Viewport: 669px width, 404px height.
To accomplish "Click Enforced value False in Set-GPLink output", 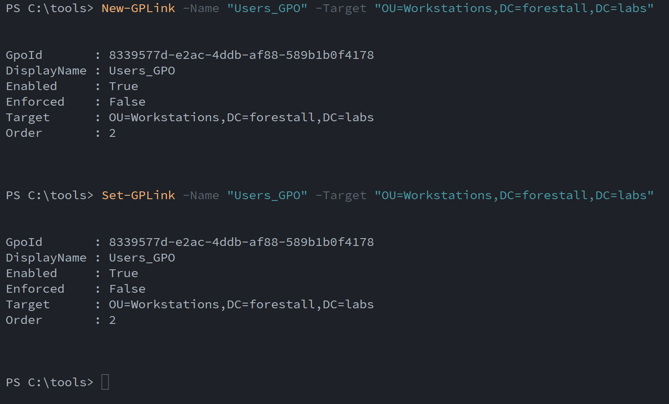I will [127, 289].
